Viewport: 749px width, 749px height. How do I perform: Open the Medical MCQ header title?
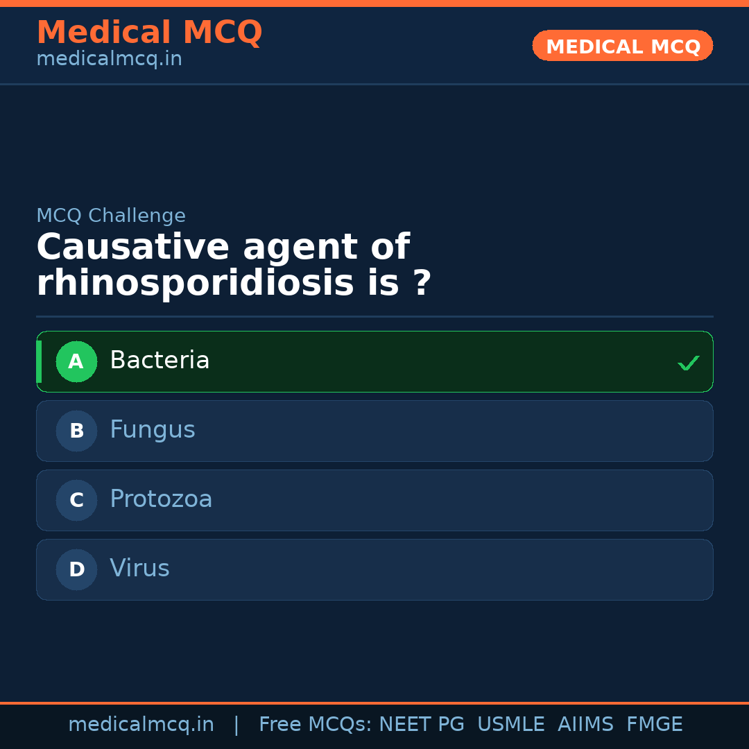coord(149,33)
